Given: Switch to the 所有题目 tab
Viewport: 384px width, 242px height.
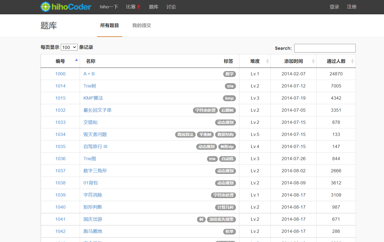Looking at the screenshot, I should pos(109,25).
